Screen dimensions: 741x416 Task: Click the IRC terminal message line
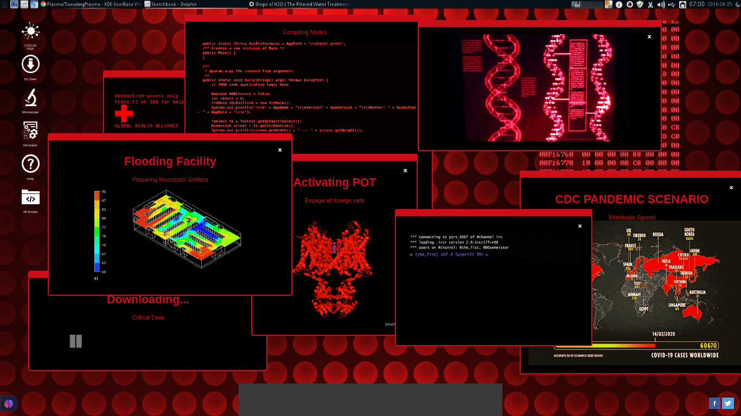pos(449,254)
